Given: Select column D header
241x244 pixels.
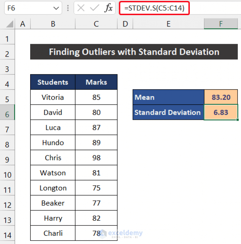Looking at the screenshot, I should (125, 24).
